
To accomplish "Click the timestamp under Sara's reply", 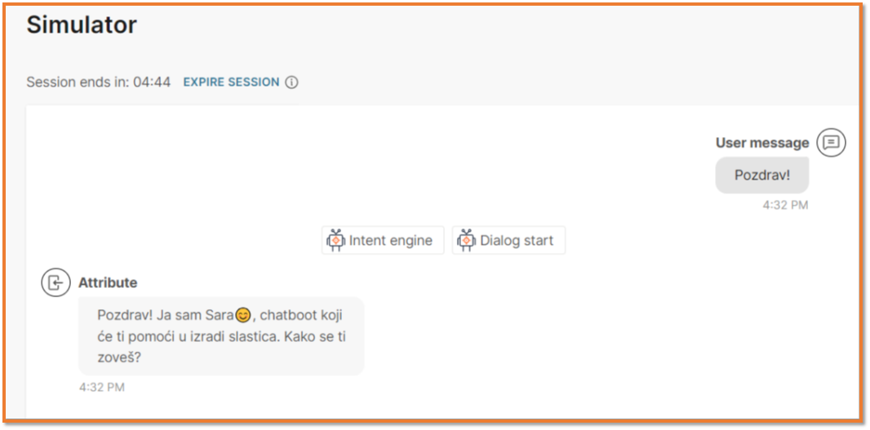I will 102,388.
